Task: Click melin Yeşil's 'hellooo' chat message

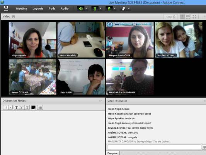Action: (x=119, y=109)
